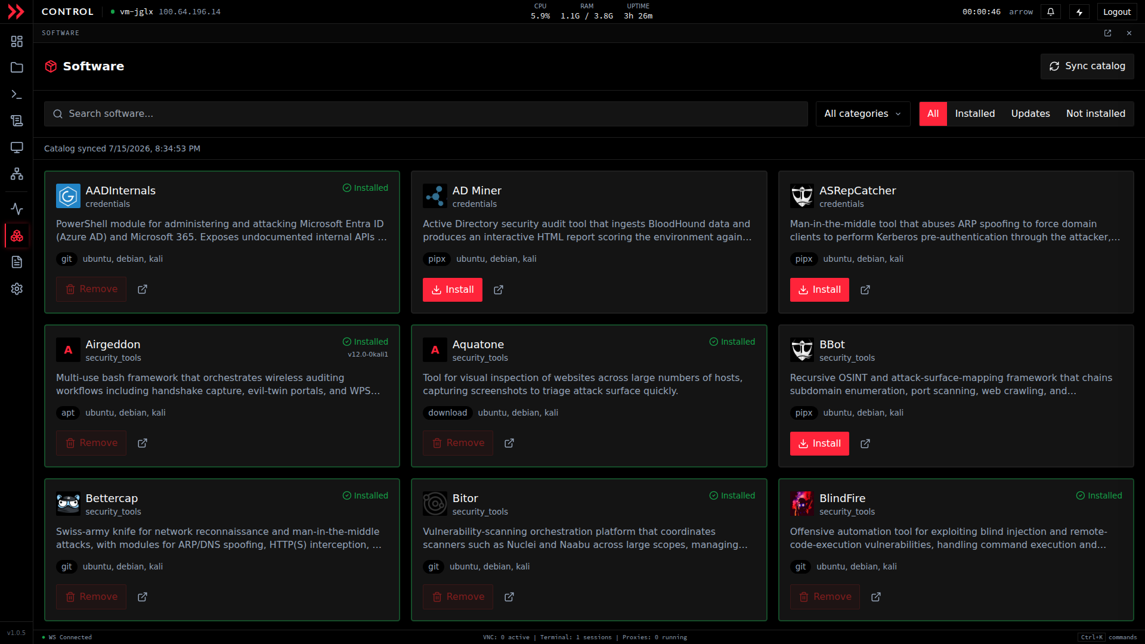This screenshot has width=1145, height=644.
Task: Open the network topology icon in sidebar
Action: pyautogui.click(x=17, y=174)
